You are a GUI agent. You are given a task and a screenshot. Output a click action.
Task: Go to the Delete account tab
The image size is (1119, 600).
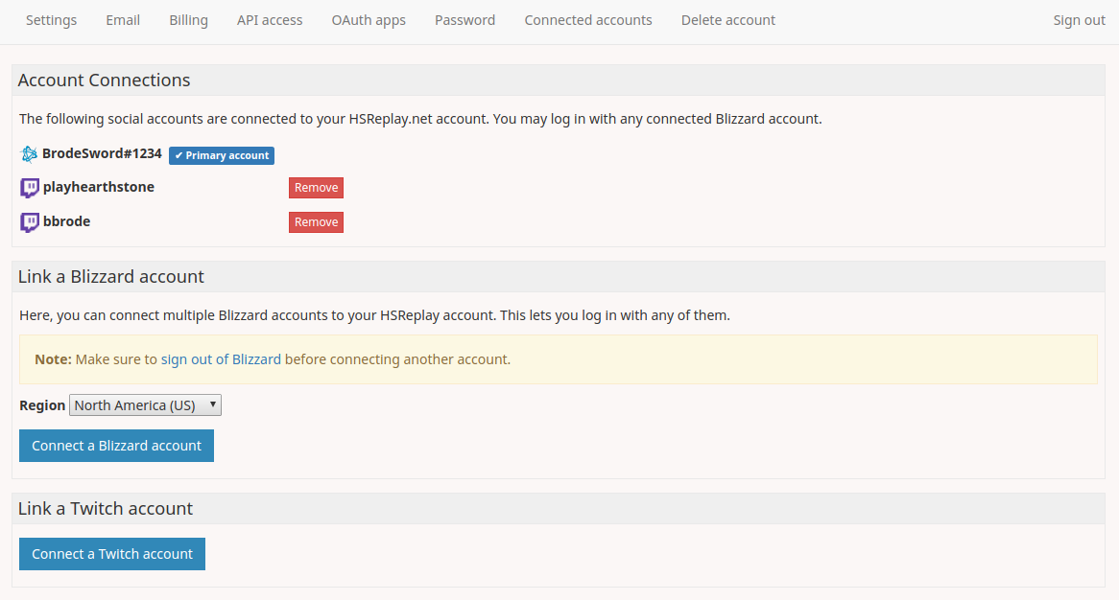click(727, 20)
